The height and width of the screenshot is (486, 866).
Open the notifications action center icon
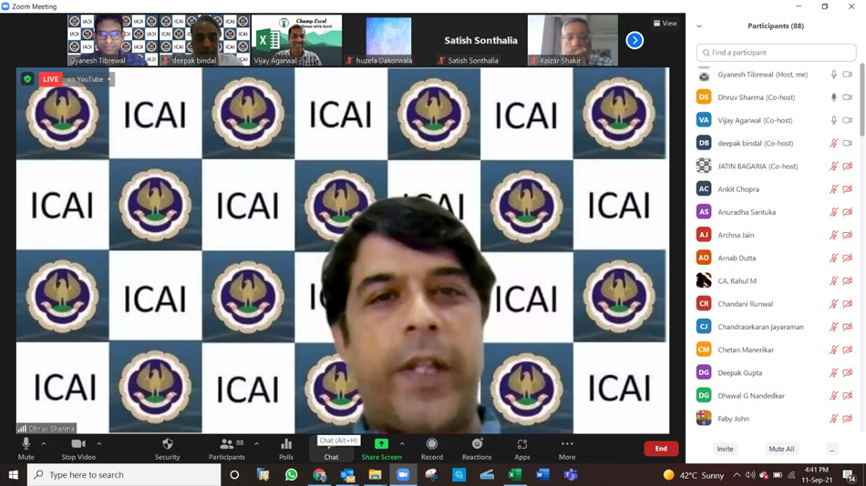click(850, 475)
